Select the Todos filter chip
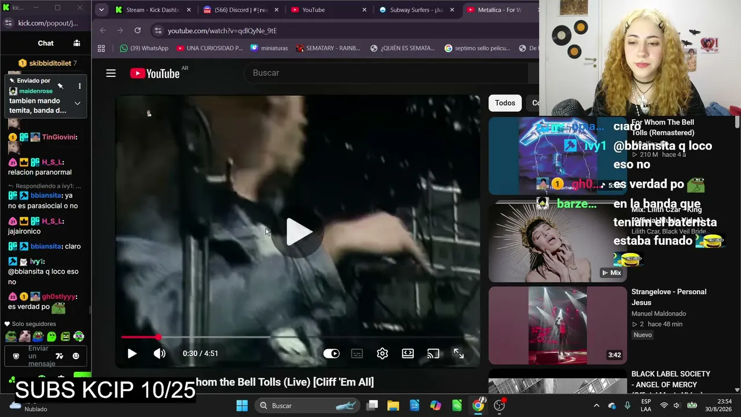This screenshot has height=417, width=741. pos(505,103)
